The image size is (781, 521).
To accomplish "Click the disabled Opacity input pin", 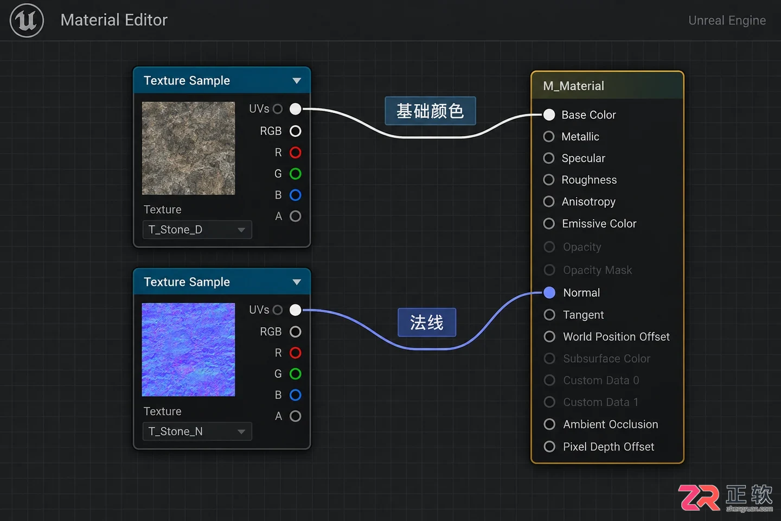I will point(549,247).
